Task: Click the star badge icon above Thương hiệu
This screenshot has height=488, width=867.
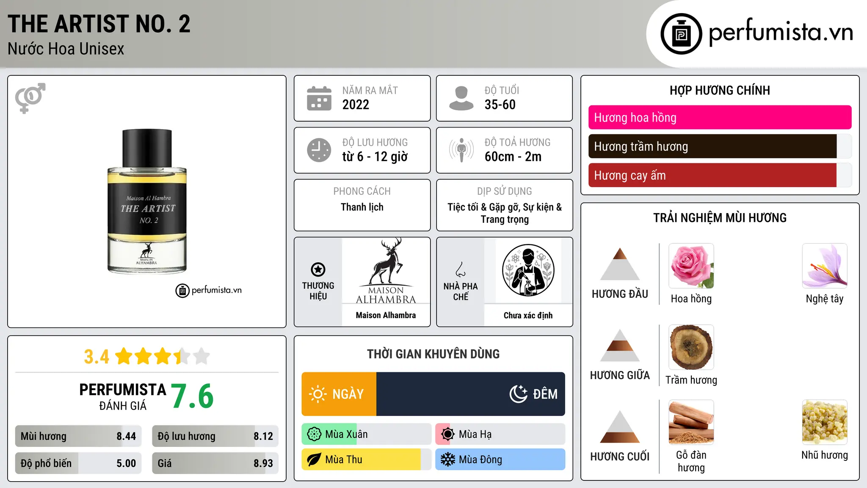Action: coord(318,269)
